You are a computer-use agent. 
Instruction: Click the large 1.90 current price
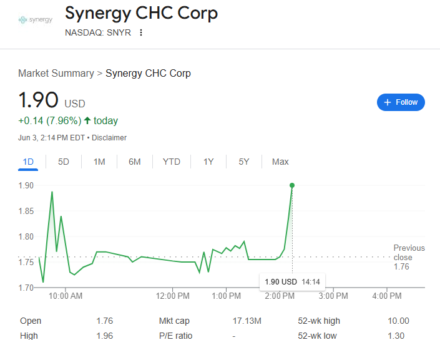(38, 100)
